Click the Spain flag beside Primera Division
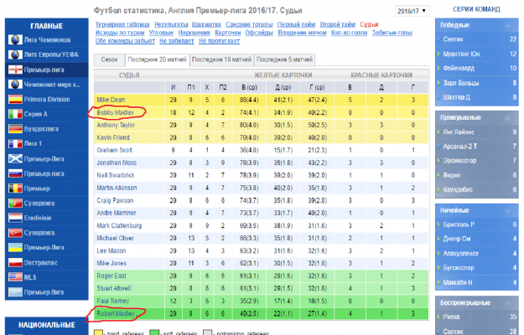 pos(15,100)
